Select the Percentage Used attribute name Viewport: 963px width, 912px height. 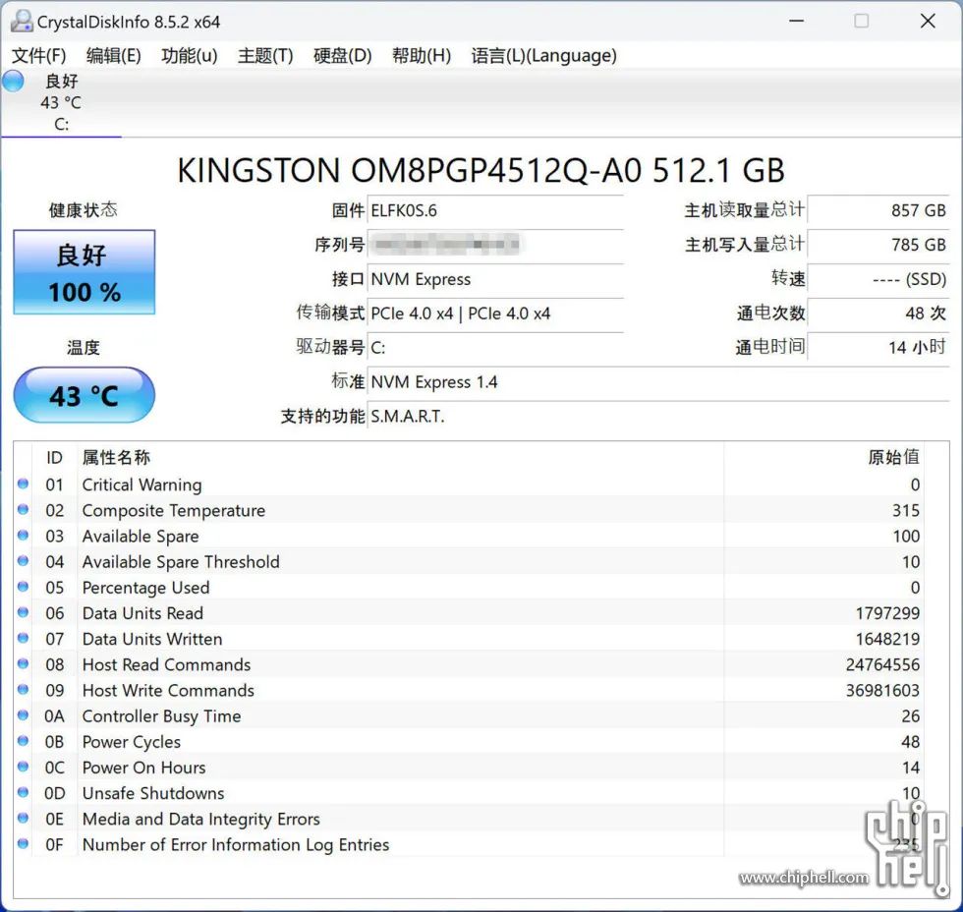[x=146, y=588]
